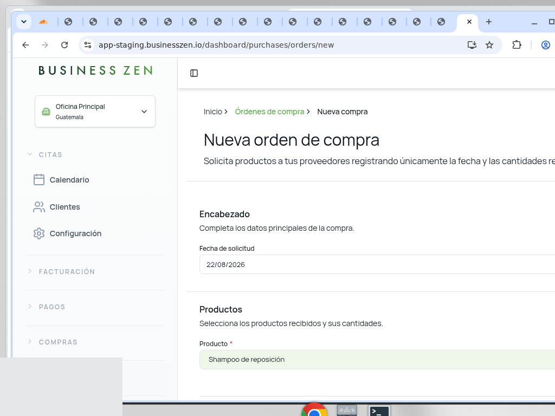Open Configuración from the sidebar
The width and height of the screenshot is (555, 416).
coord(75,233)
